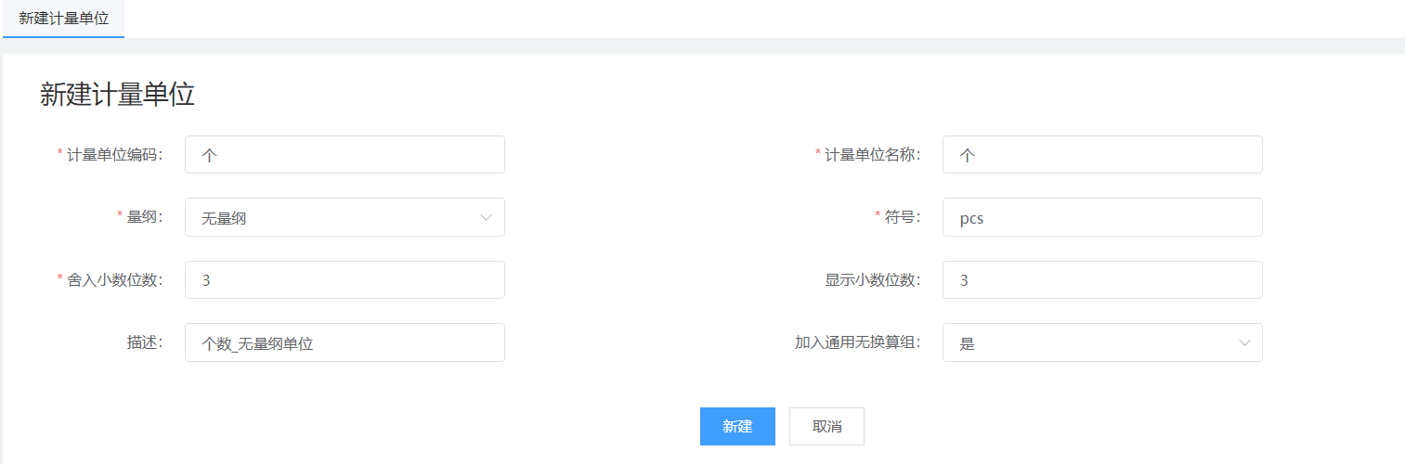Expand the 量纲 dropdown arrow

pyautogui.click(x=486, y=217)
